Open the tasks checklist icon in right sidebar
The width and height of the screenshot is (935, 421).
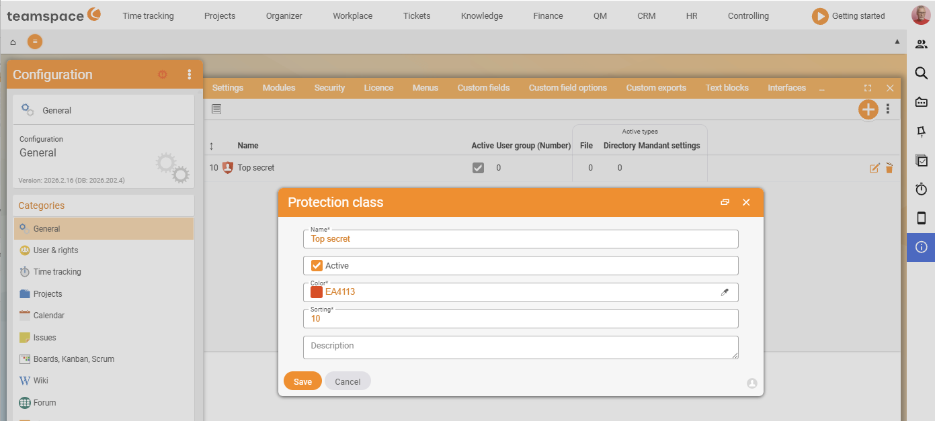(922, 160)
